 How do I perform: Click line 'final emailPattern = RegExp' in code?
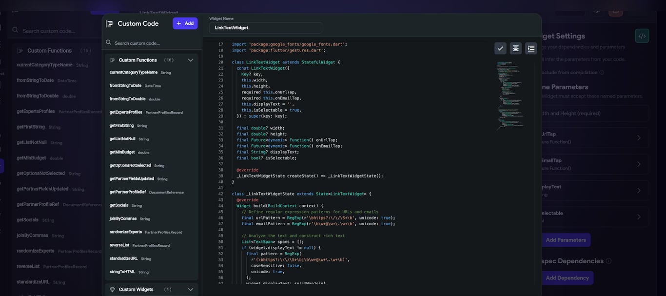tap(318, 224)
